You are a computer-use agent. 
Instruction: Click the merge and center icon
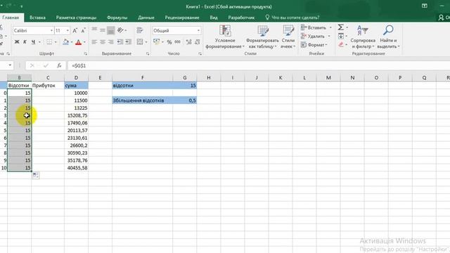coord(140,42)
